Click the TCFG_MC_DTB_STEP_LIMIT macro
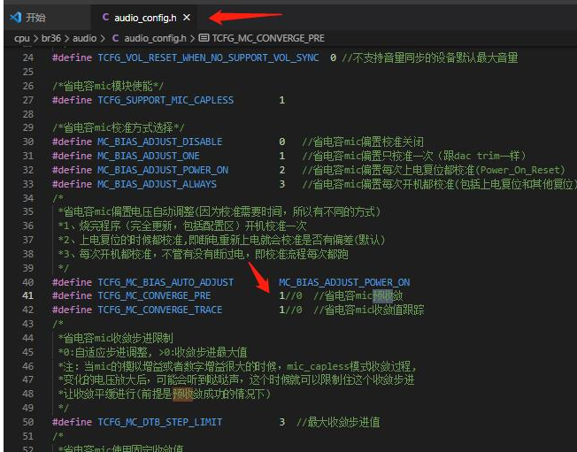The height and width of the screenshot is (452, 577). [159, 422]
